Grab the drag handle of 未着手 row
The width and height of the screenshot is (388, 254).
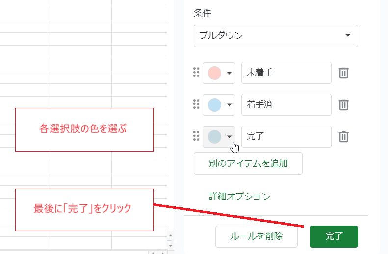(x=196, y=73)
